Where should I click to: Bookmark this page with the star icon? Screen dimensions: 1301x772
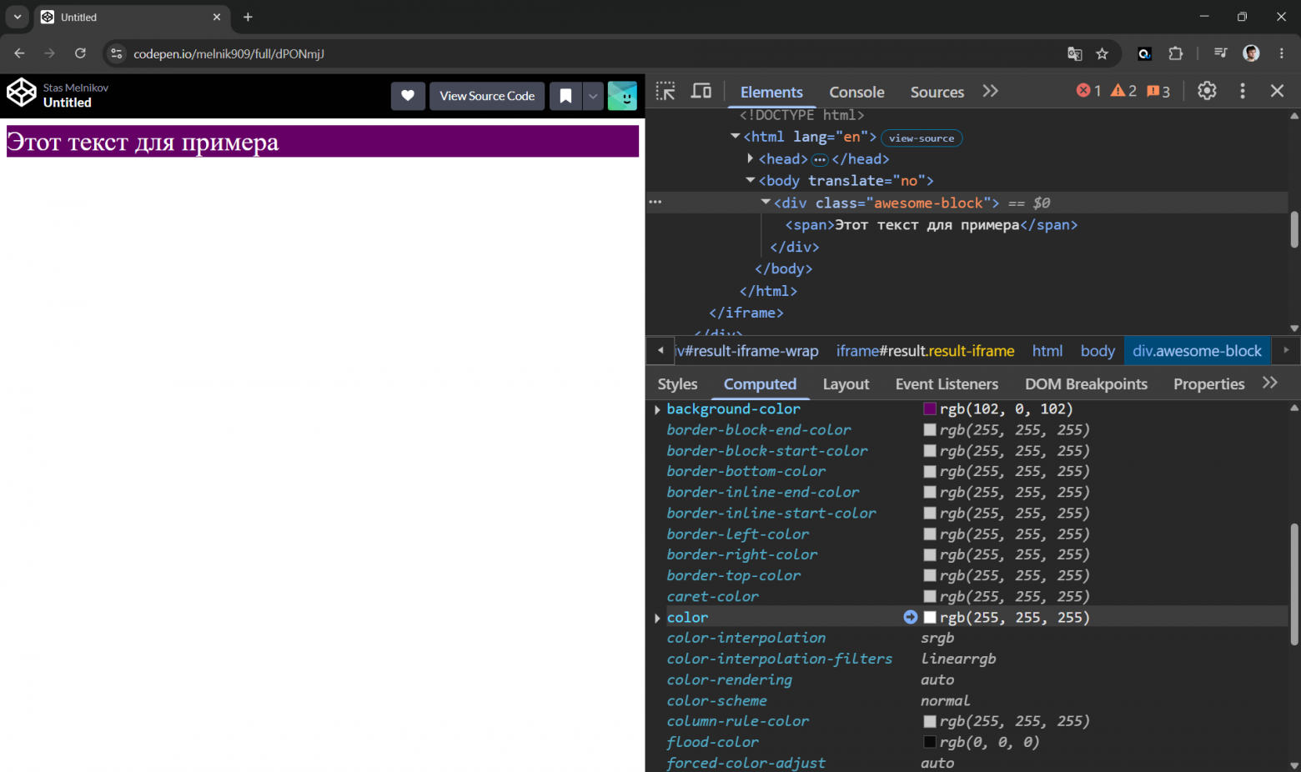[x=1102, y=53]
